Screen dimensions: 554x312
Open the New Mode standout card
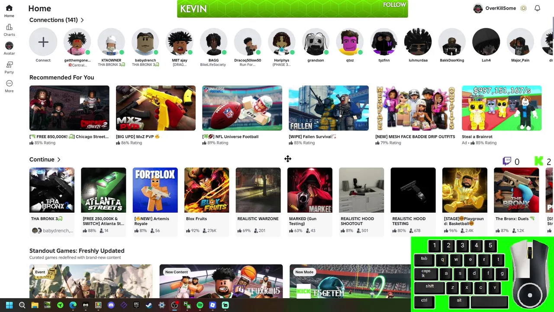(x=350, y=281)
